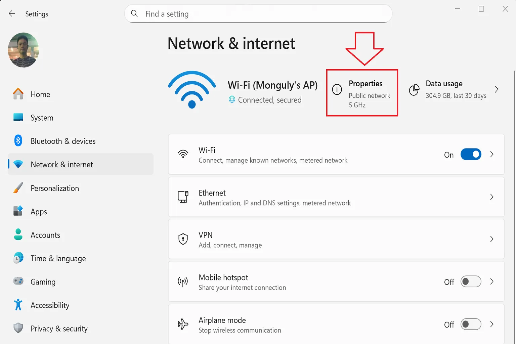
Task: Open Wi-Fi Properties Public network
Action: click(x=362, y=93)
